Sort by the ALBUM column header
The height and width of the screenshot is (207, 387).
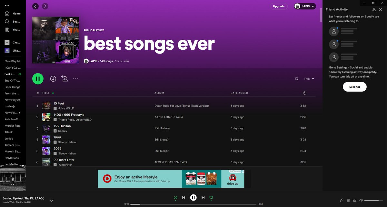[x=159, y=93]
